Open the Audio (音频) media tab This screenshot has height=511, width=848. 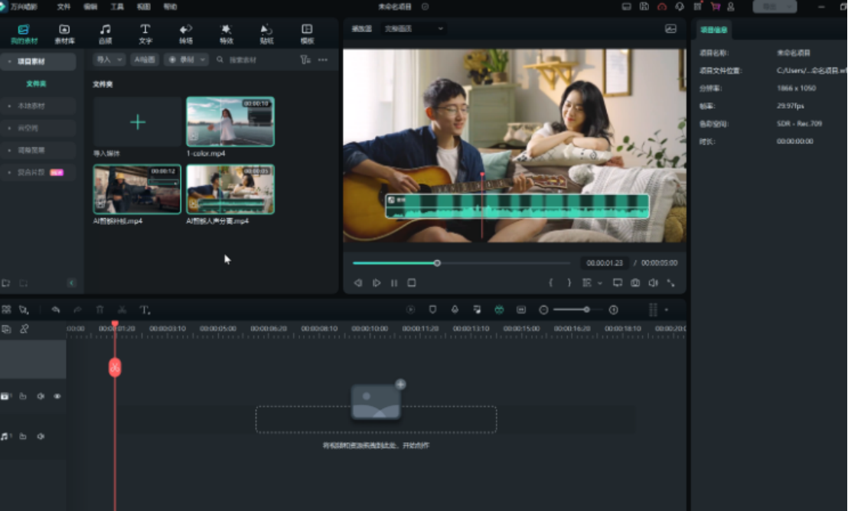click(x=105, y=34)
